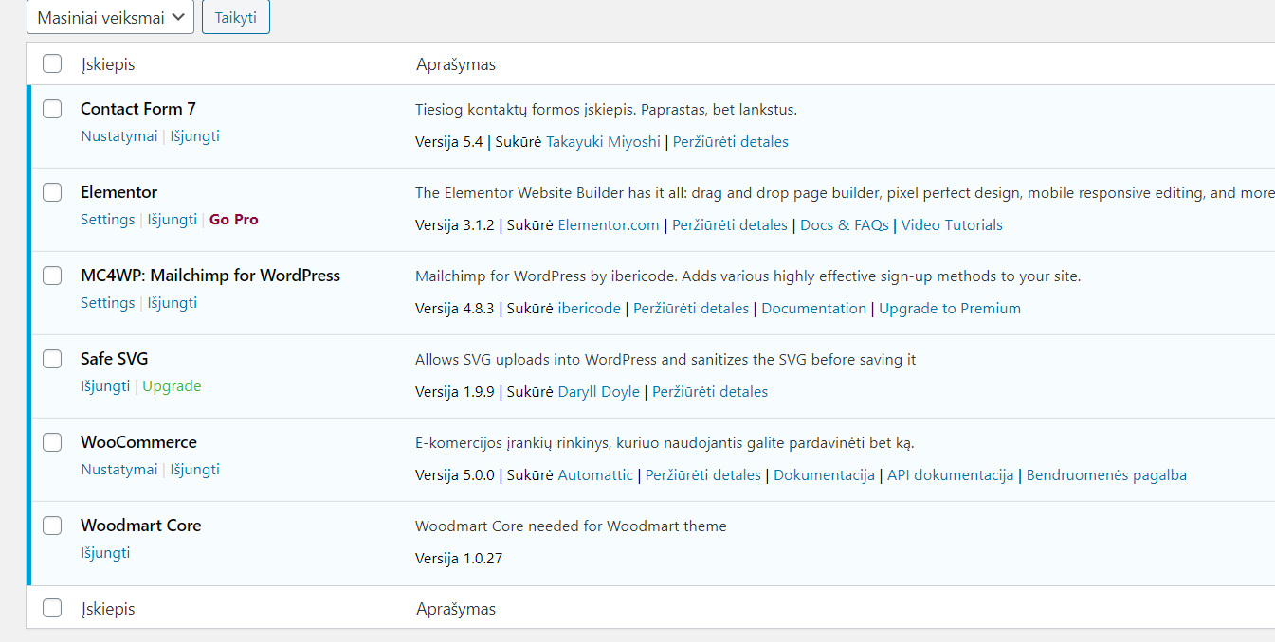The width and height of the screenshot is (1275, 642).
Task: Check the WooCommerce plugin checkbox
Action: click(52, 442)
